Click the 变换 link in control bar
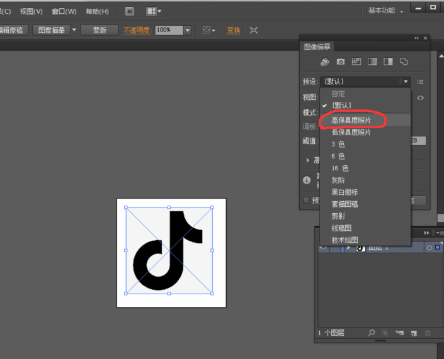This screenshot has width=444, height=359. click(234, 30)
